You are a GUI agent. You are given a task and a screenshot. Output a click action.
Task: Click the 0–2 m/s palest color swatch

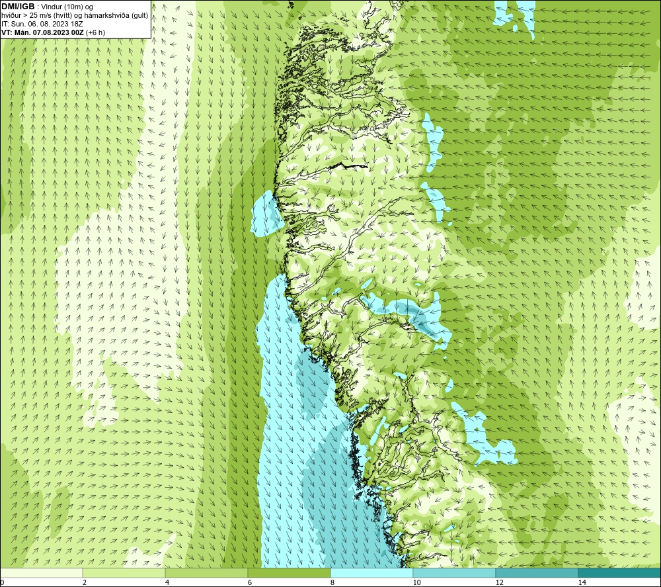point(41,572)
